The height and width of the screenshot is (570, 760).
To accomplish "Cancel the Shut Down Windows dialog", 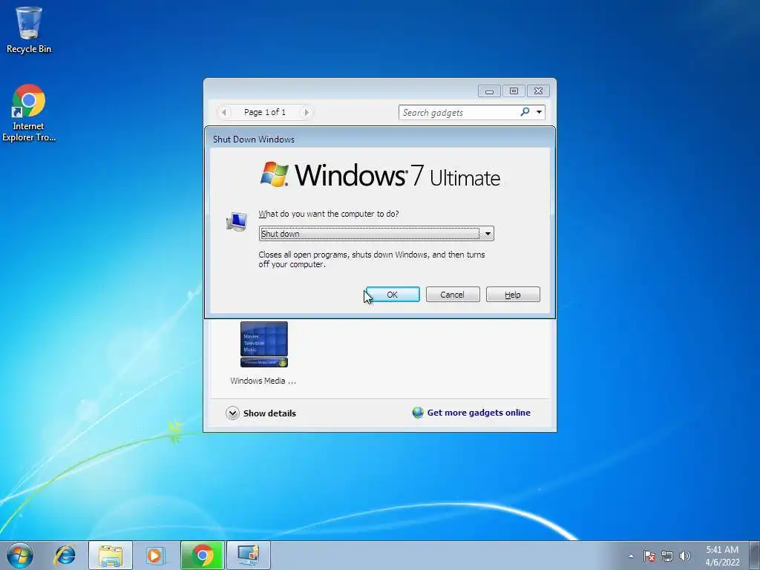I will click(x=453, y=294).
